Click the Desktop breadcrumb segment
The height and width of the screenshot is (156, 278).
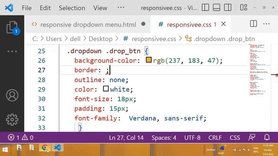pos(100,39)
